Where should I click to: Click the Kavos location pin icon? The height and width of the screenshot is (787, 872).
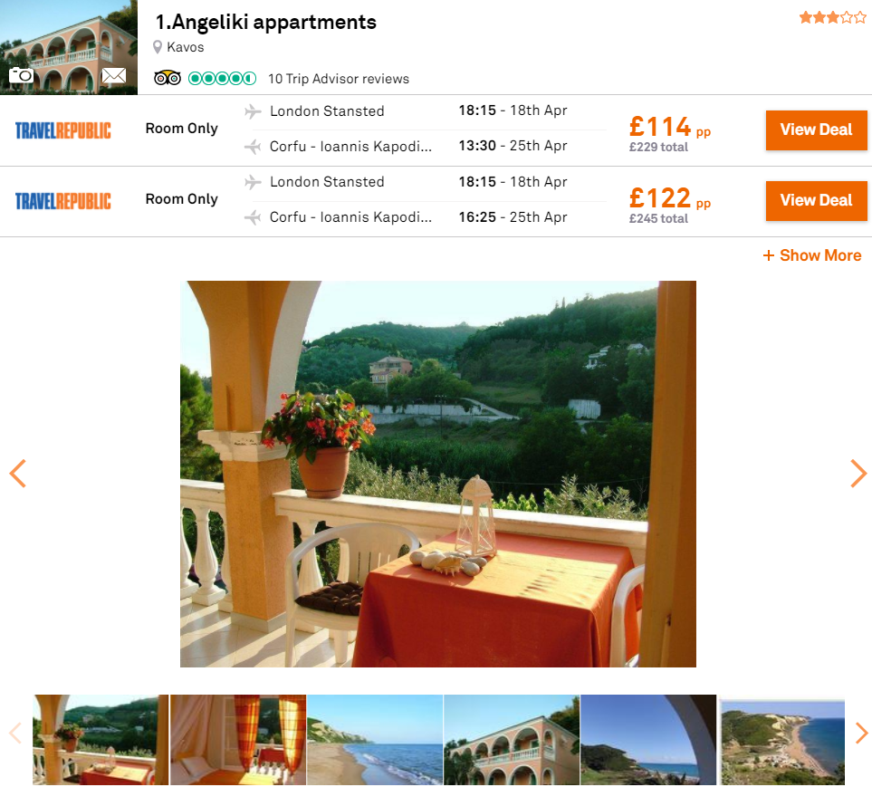pyautogui.click(x=158, y=47)
